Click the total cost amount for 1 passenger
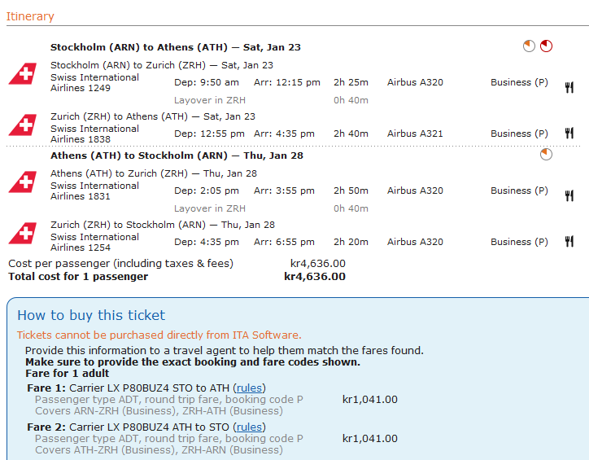 pos(315,277)
